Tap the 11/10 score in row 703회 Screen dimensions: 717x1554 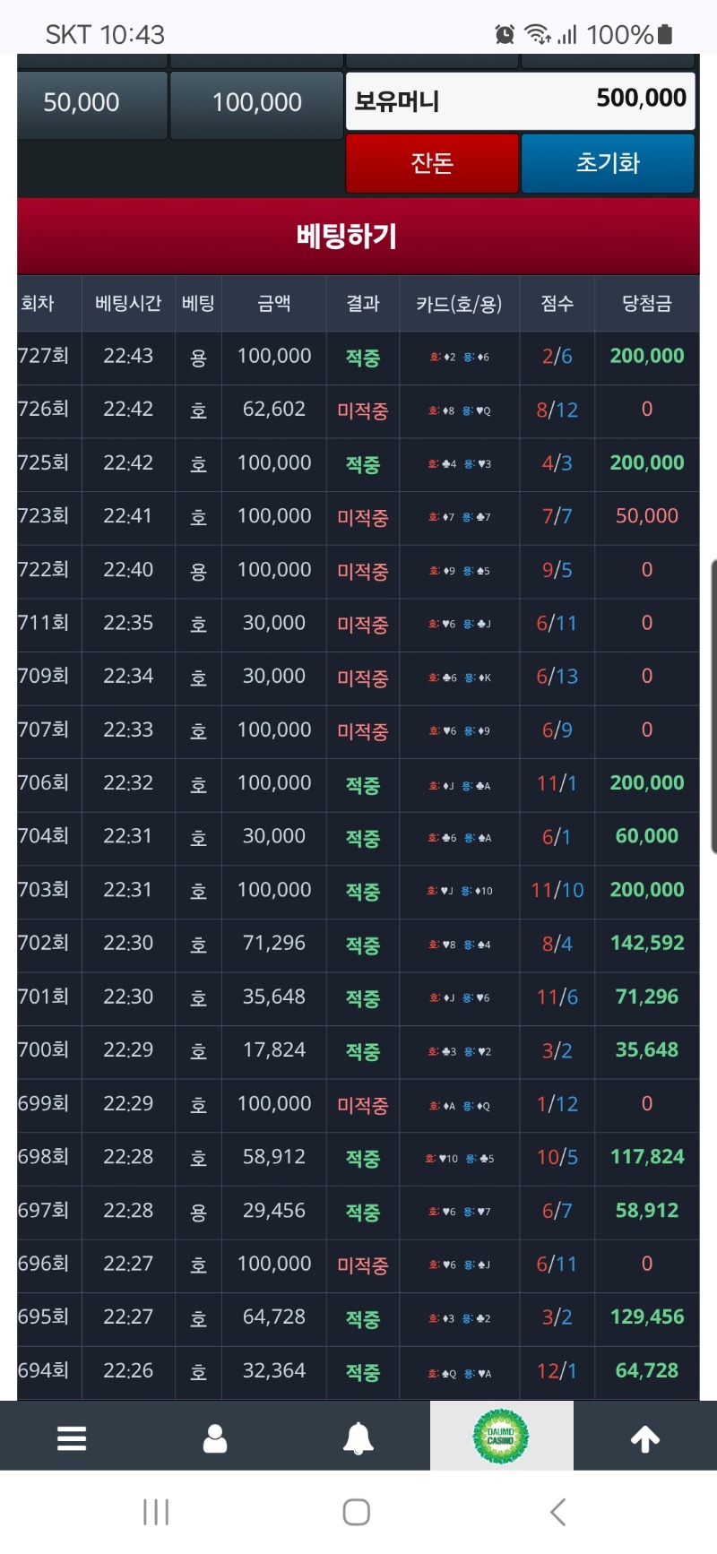coord(557,890)
